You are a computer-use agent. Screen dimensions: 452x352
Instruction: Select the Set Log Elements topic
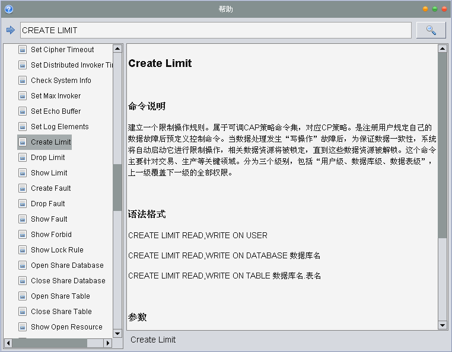60,126
